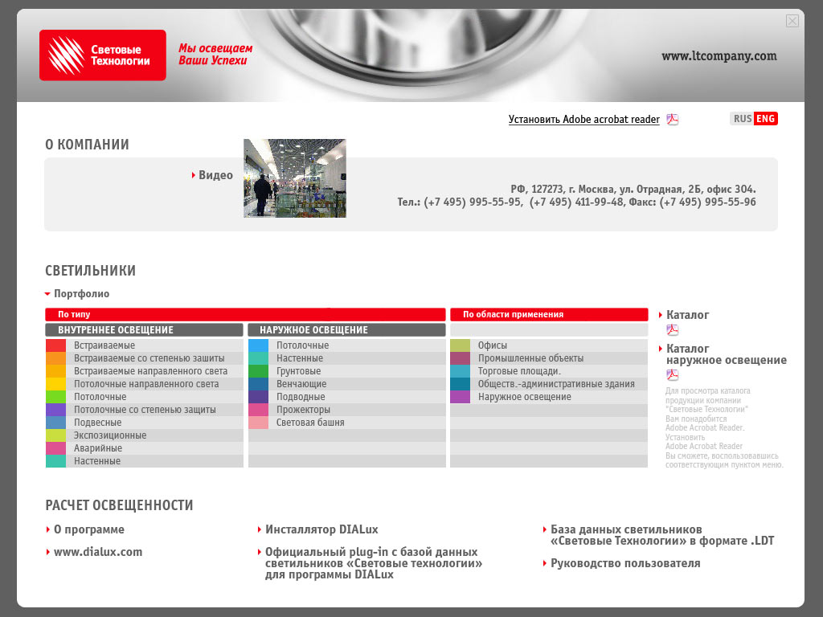
Task: Click the blue swatch beside outdoor Потолочные
Action: 258,345
